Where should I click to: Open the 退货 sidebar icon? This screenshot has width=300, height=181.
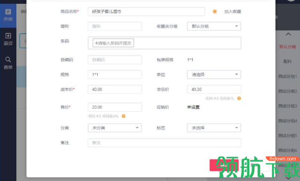[8, 39]
